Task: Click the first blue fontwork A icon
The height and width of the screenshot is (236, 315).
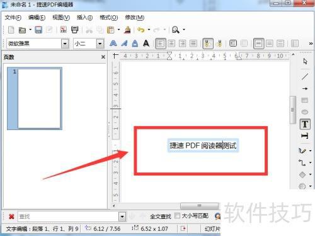Action: (113, 44)
